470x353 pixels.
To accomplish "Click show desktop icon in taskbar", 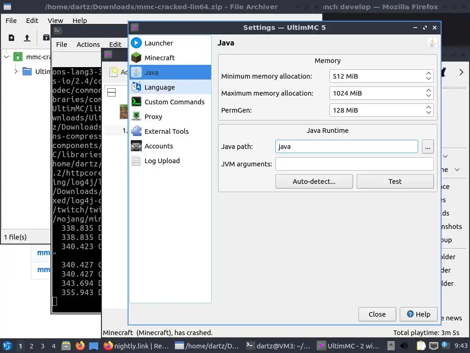I will click(94, 346).
